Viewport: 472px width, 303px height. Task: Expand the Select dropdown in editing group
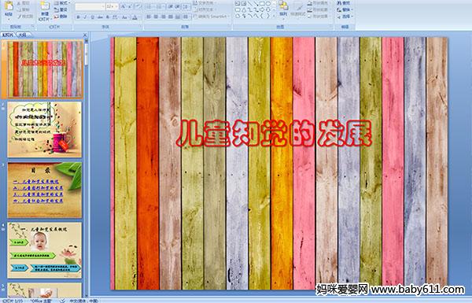[345, 17]
